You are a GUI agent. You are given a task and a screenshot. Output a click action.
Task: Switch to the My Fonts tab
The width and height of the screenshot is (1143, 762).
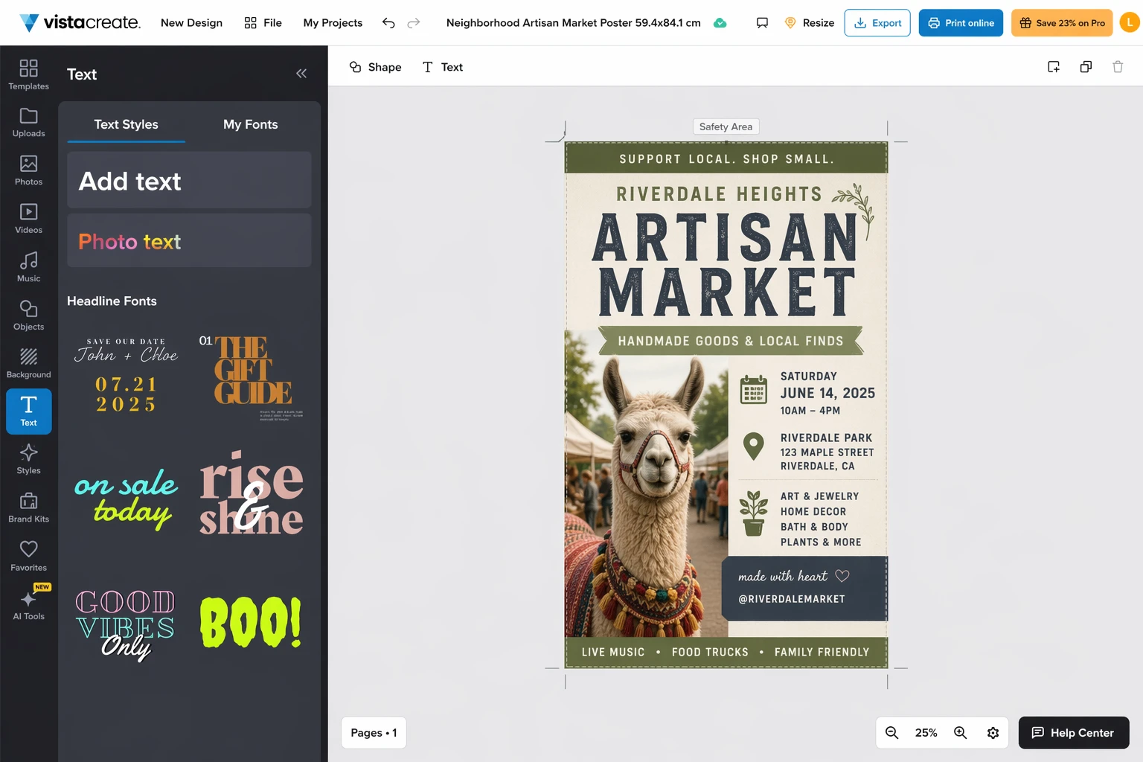[x=250, y=124]
